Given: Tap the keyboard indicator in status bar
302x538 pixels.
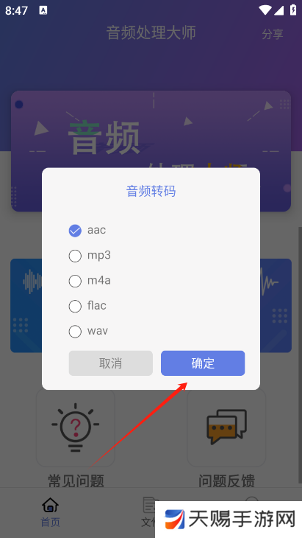Looking at the screenshot, I should click(x=43, y=10).
